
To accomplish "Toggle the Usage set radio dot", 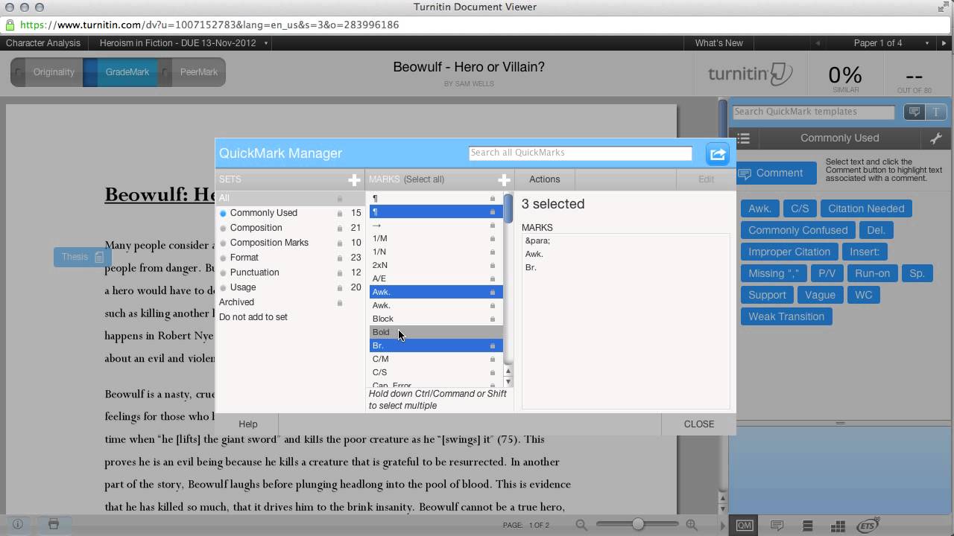I will pyautogui.click(x=223, y=287).
